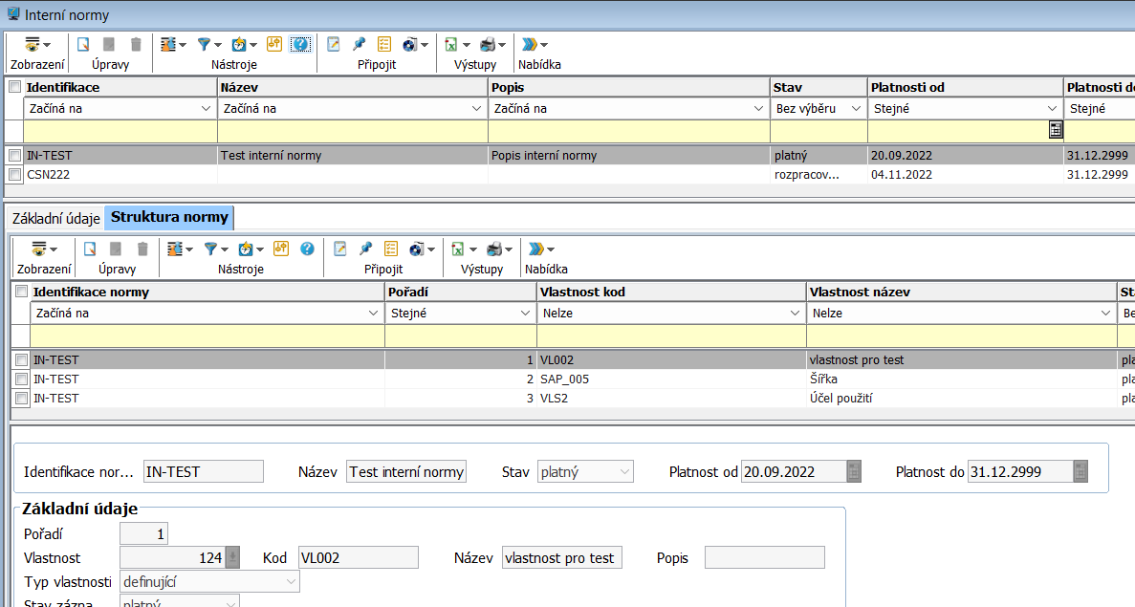Click the filter funnel icon in the top toolbar
The image size is (1135, 607).
204,44
